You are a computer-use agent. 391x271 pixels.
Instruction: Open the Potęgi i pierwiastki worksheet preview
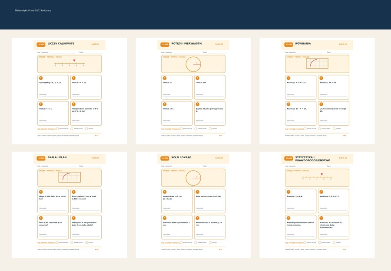coord(193,91)
